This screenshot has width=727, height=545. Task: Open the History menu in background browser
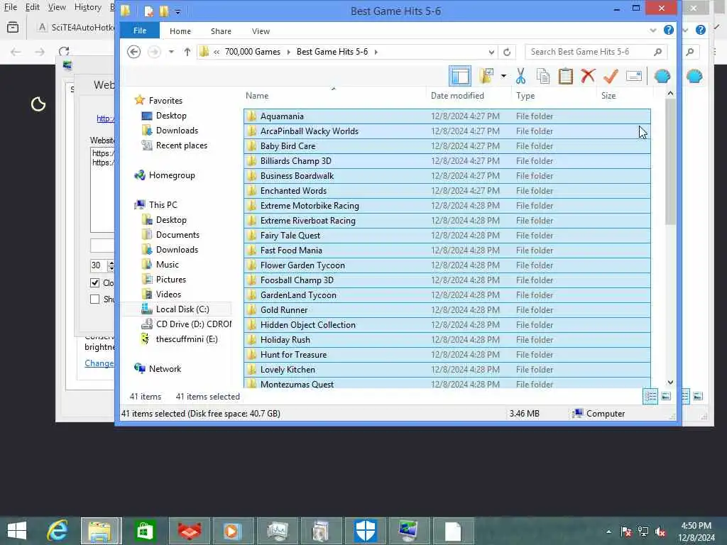[87, 7]
